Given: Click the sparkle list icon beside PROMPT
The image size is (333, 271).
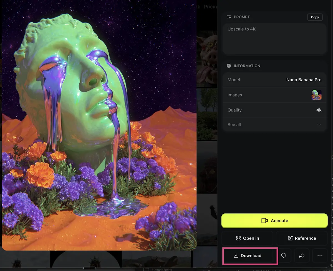Looking at the screenshot, I should click(229, 17).
